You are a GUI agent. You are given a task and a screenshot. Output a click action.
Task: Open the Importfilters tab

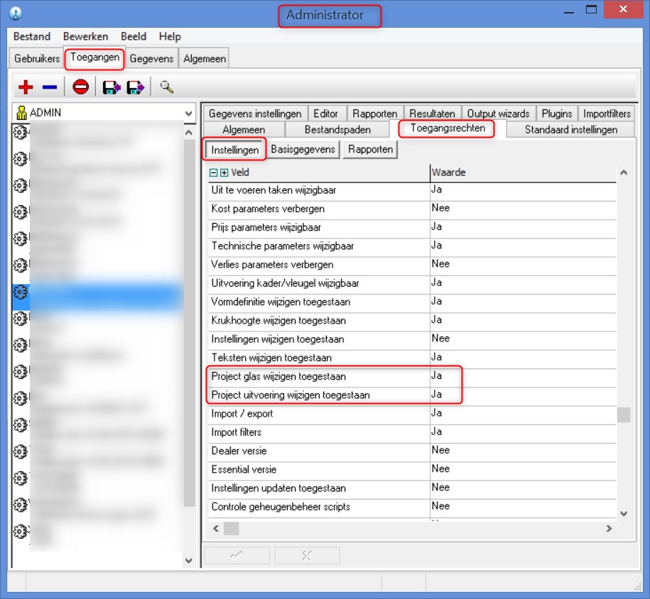pos(607,113)
